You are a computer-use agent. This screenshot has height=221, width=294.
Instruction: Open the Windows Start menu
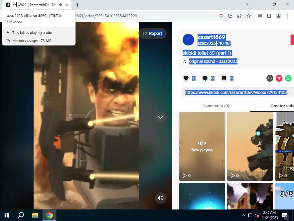pos(7,215)
